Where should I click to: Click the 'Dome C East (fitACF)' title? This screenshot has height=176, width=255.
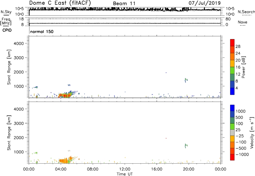tap(60, 3)
